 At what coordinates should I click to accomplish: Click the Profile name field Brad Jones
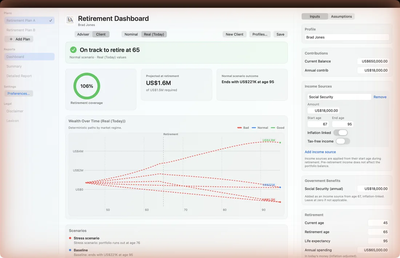tap(347, 37)
